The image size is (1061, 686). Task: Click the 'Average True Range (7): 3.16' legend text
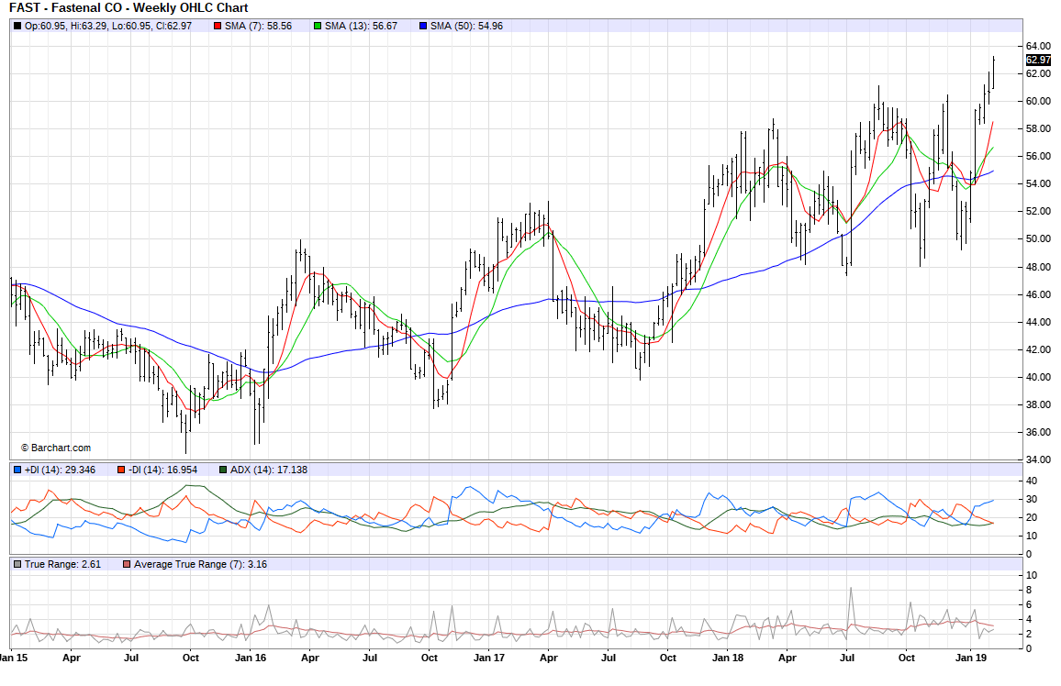point(200,564)
